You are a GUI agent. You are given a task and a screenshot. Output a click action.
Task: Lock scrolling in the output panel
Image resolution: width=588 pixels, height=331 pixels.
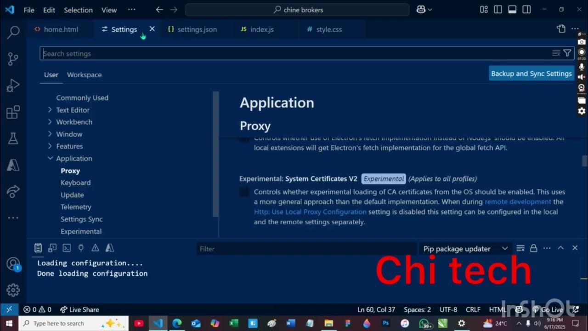click(533, 248)
